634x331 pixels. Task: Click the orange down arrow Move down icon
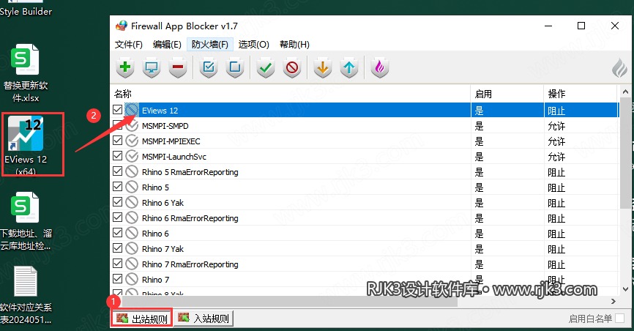click(323, 67)
